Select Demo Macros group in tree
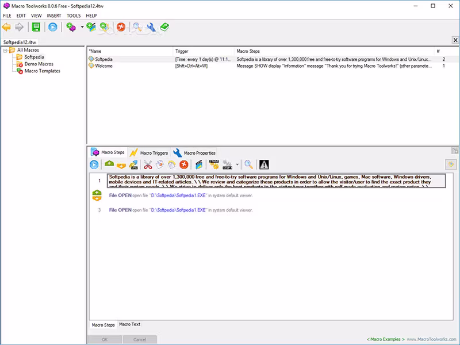 tap(39, 64)
